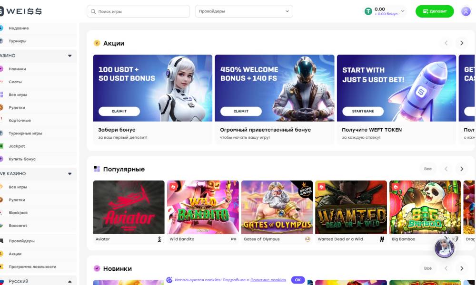Collapse the КАЗИНО sidebar section

click(70, 56)
